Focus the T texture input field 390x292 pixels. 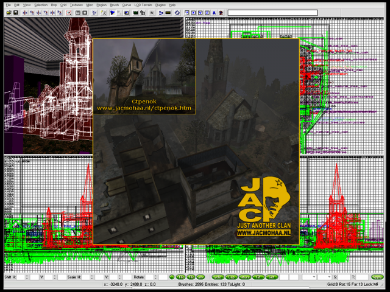(362, 277)
